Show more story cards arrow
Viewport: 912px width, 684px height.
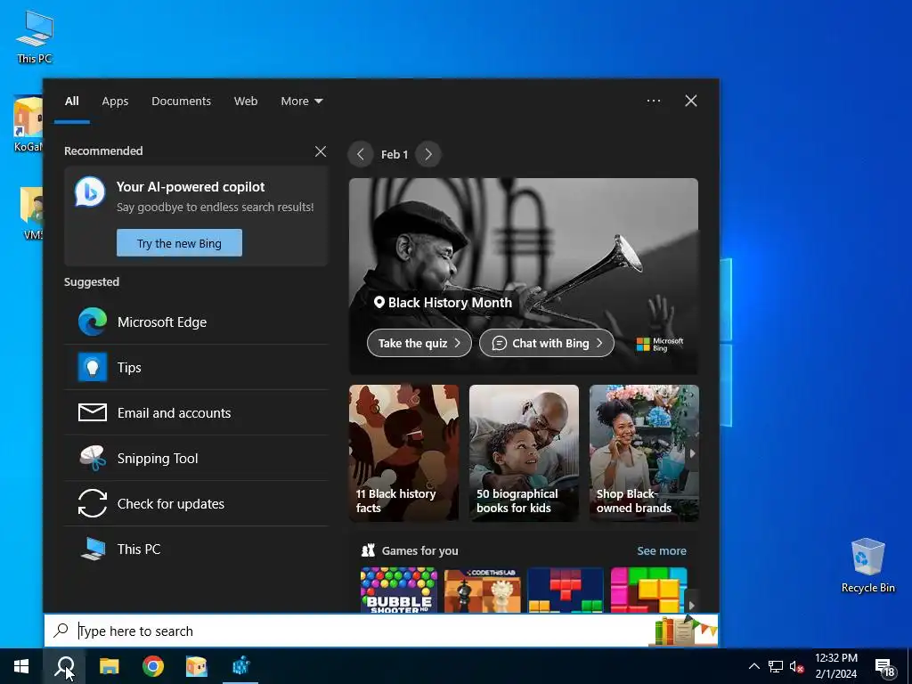pyautogui.click(x=692, y=453)
